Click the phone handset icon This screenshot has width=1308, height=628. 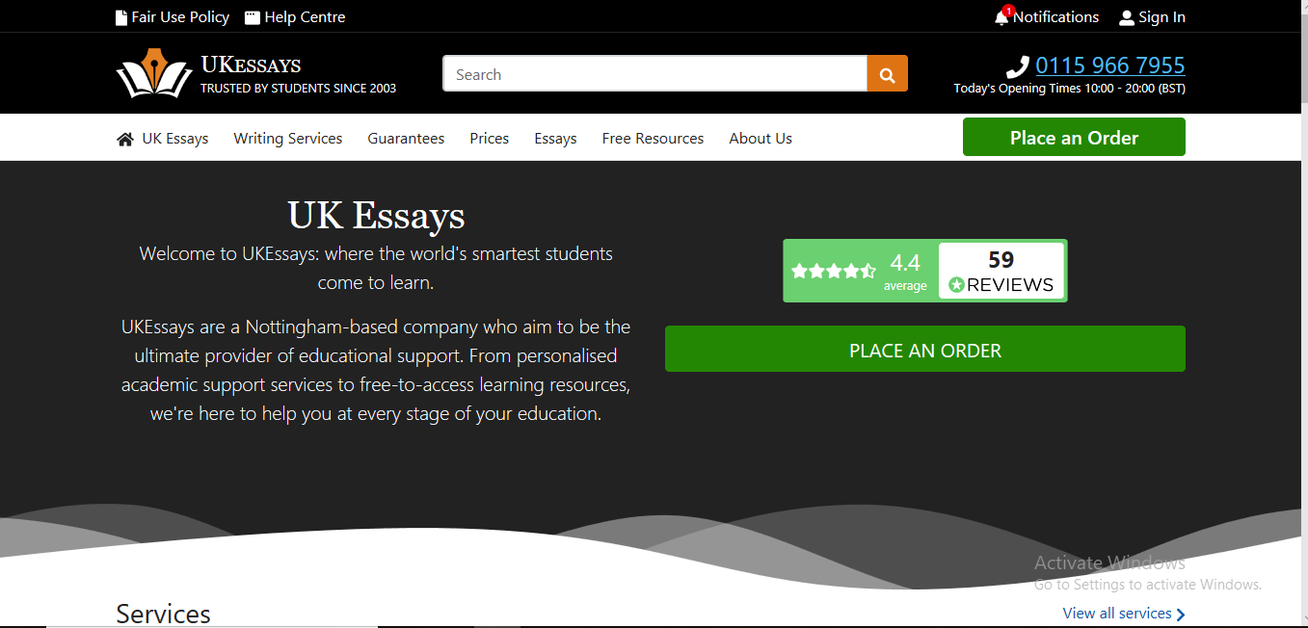1018,66
